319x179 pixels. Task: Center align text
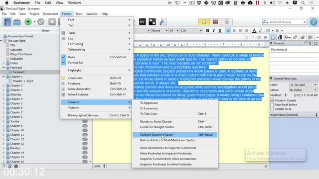tap(234, 31)
